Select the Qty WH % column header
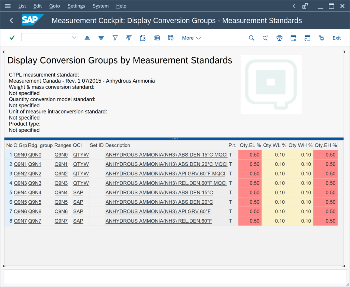The height and width of the screenshot is (287, 350). tap(300, 145)
